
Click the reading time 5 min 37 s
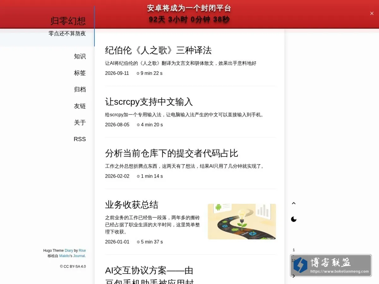click(x=150, y=242)
